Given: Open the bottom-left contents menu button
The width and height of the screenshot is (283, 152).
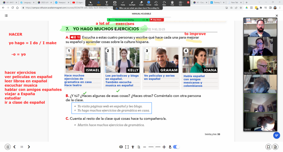Looking at the screenshot, I should click(7, 147).
